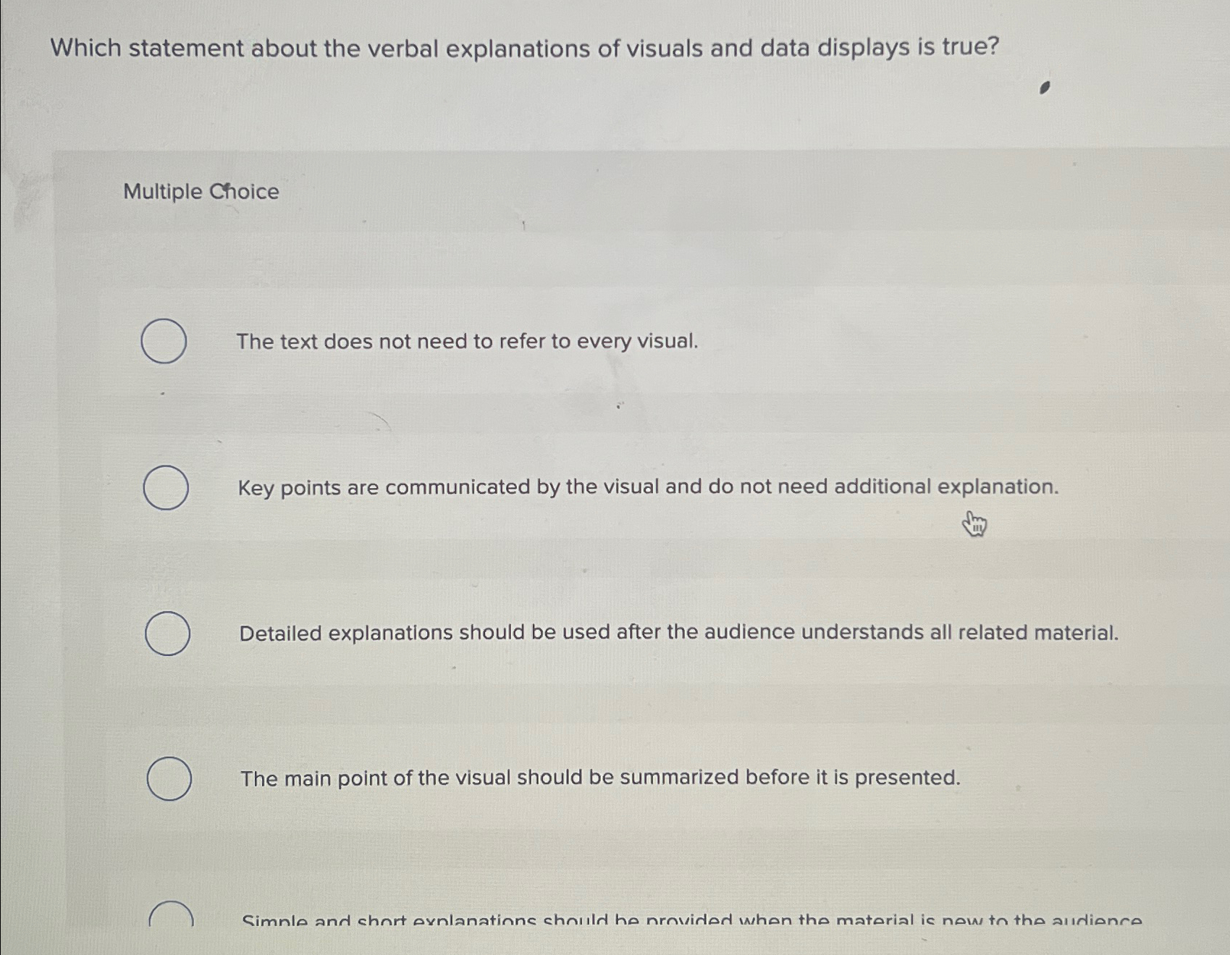This screenshot has height=955, width=1230.
Task: Pick the 'Simple and short explanations' option at the bottom
Action: coord(172,921)
